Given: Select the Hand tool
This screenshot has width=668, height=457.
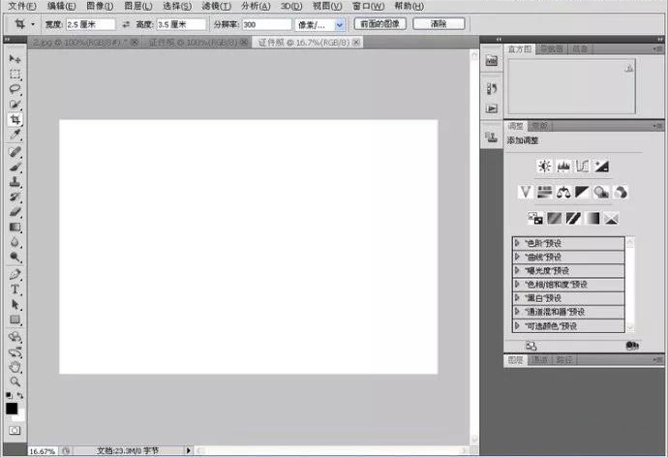Looking at the screenshot, I should click(x=15, y=367).
